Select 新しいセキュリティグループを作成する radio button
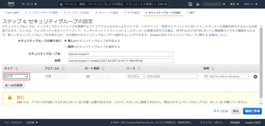Viewport: 265px width, 126px height. pyautogui.click(x=65, y=41)
